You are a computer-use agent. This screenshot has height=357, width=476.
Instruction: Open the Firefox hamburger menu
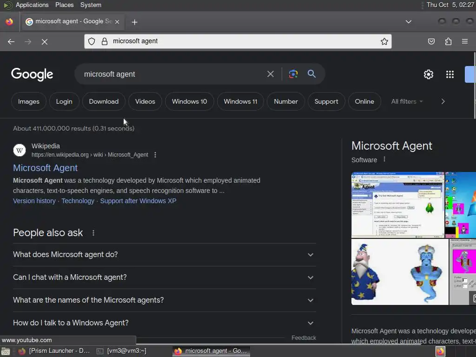point(465,41)
